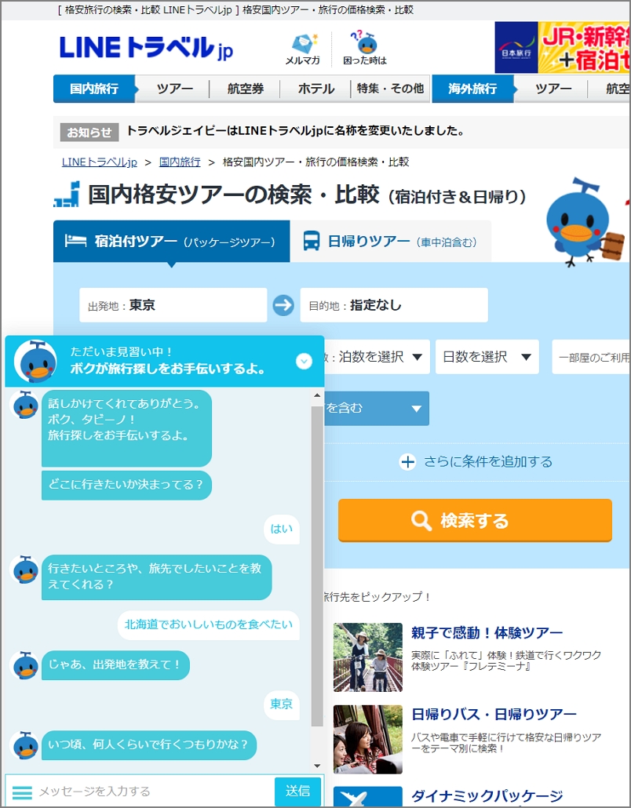
Task: Select the 海外旅行 navigation tab
Action: pos(472,89)
